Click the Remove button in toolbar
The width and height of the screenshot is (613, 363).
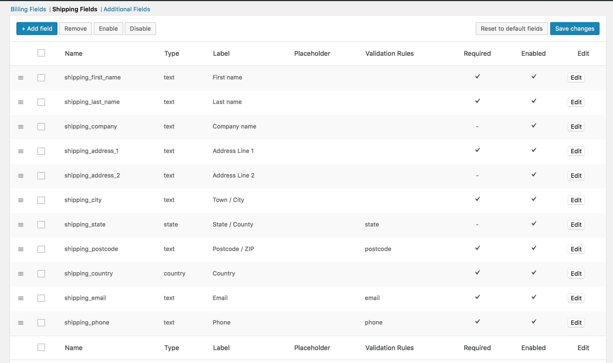pyautogui.click(x=75, y=29)
